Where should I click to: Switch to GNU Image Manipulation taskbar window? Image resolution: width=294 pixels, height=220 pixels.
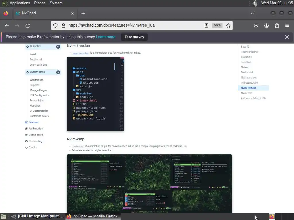click(38, 216)
